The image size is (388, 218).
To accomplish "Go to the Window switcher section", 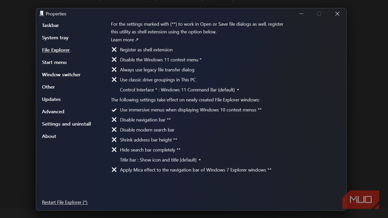I will pyautogui.click(x=61, y=75).
